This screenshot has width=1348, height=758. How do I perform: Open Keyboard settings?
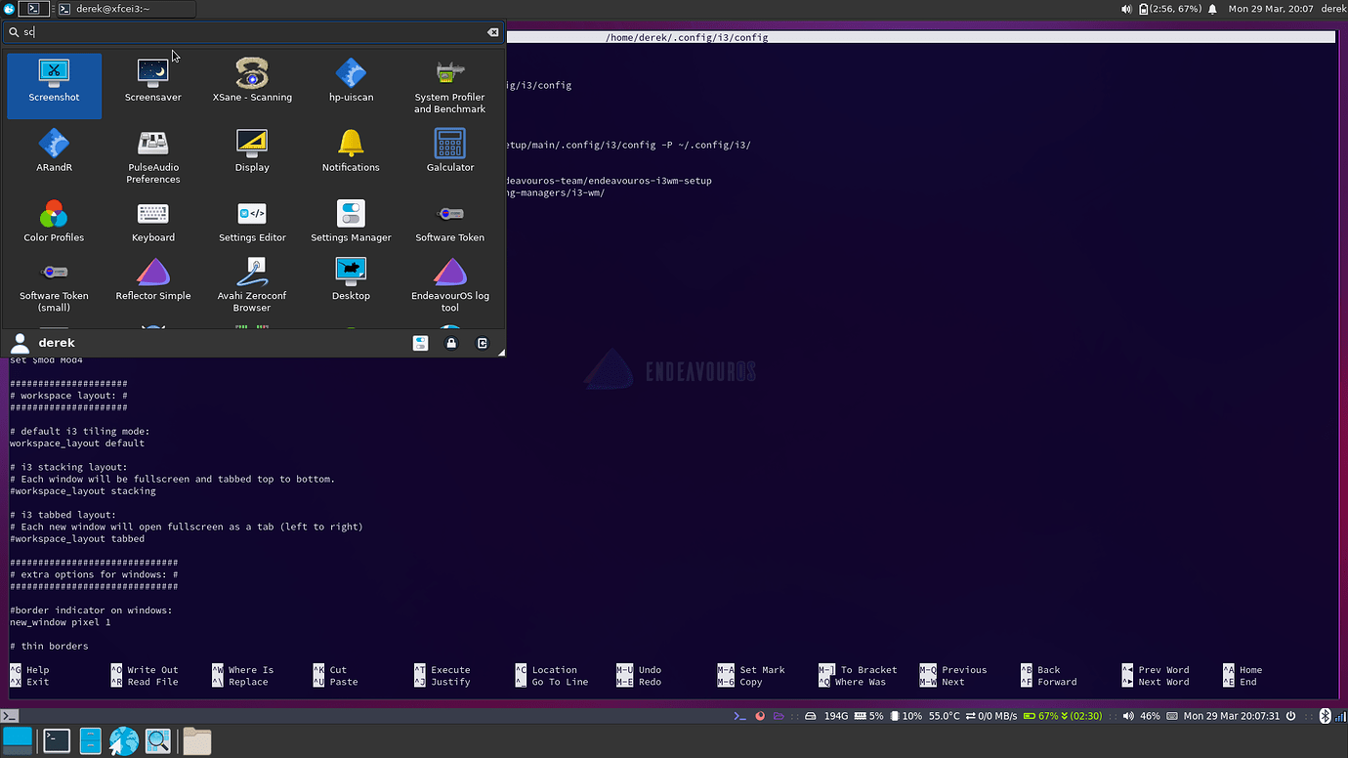[153, 223]
